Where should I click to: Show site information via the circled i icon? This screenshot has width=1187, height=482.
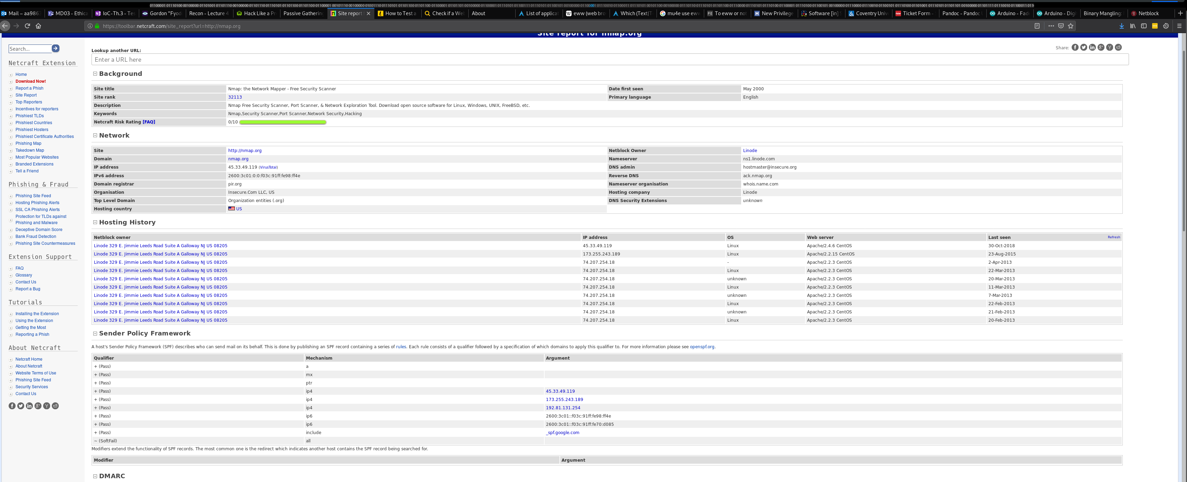coord(90,26)
